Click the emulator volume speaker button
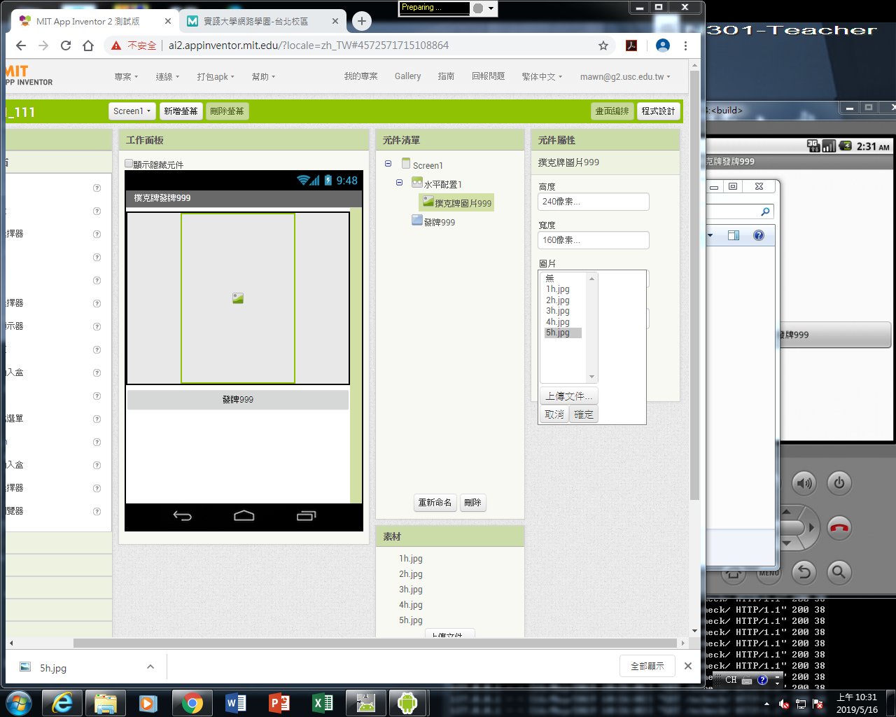The height and width of the screenshot is (717, 896). (x=804, y=483)
